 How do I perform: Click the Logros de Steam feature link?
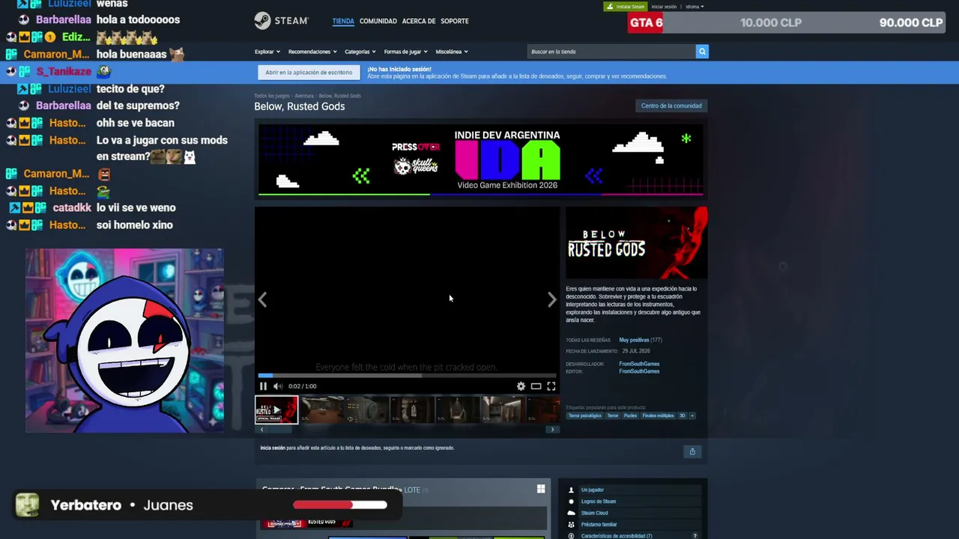(x=599, y=502)
